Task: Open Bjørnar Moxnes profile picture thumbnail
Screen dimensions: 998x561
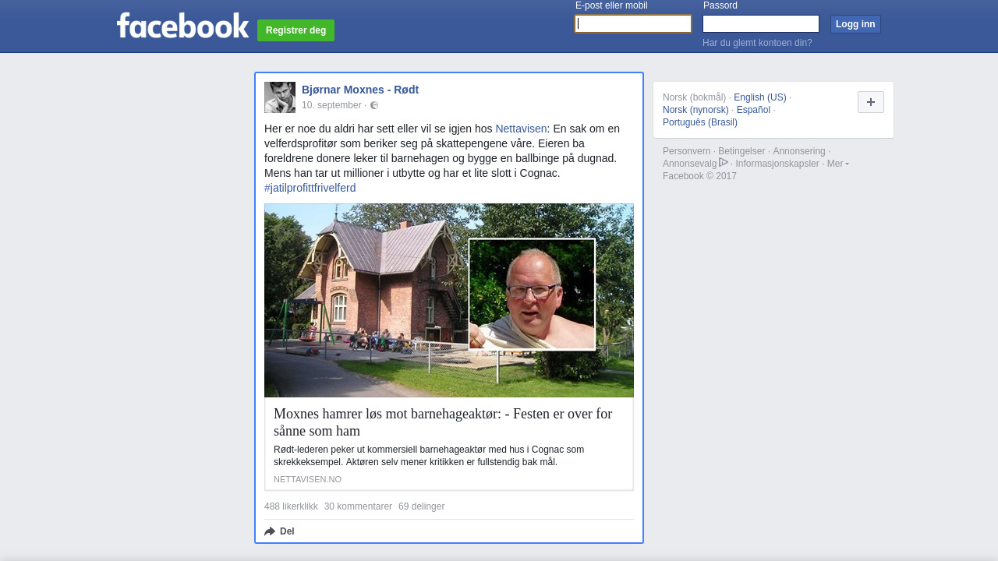Action: click(x=280, y=97)
